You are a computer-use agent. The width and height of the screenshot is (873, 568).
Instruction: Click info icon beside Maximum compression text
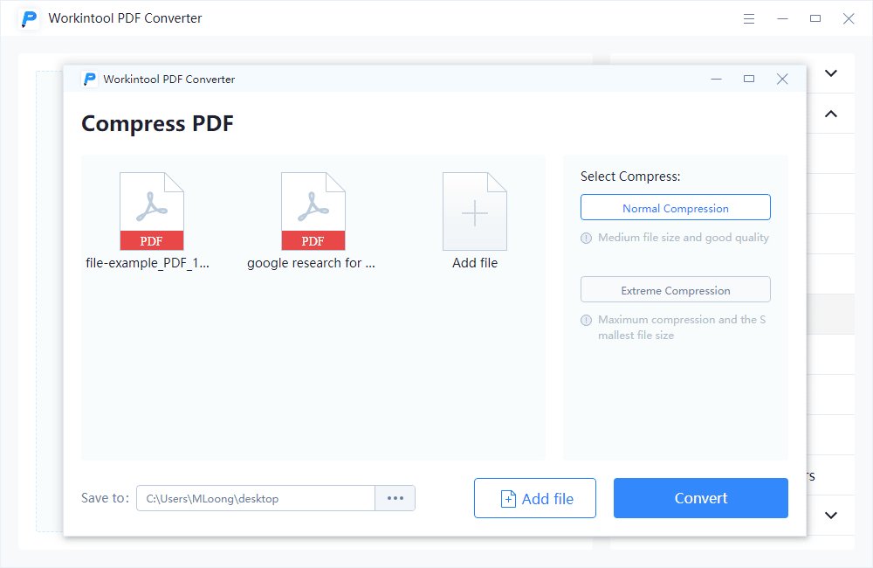point(587,320)
